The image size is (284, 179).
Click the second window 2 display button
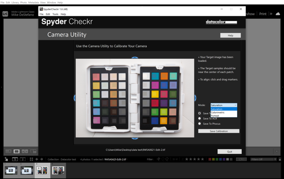(x=22, y=159)
